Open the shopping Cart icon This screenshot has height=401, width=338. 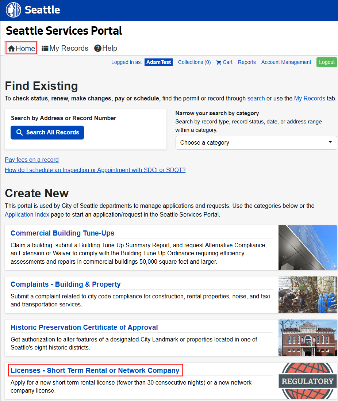click(218, 62)
